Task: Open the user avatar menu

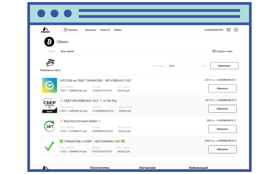Action: tap(236, 30)
